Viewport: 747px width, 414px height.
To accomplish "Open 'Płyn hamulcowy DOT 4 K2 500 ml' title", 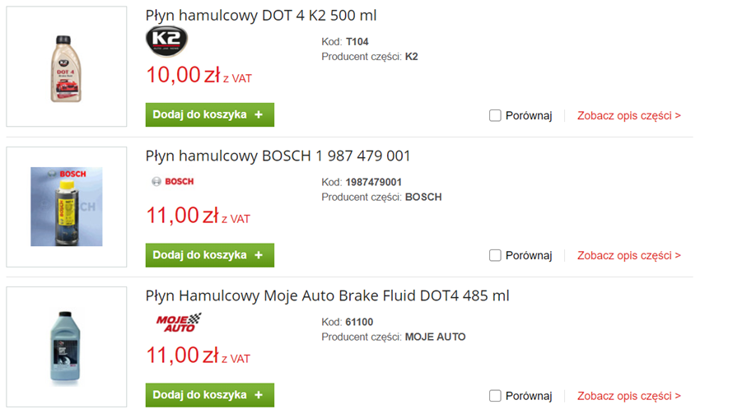I will click(x=261, y=16).
